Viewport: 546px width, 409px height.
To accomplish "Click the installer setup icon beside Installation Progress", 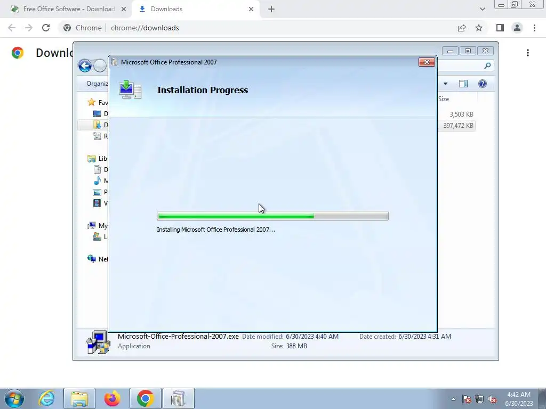I will [130, 89].
